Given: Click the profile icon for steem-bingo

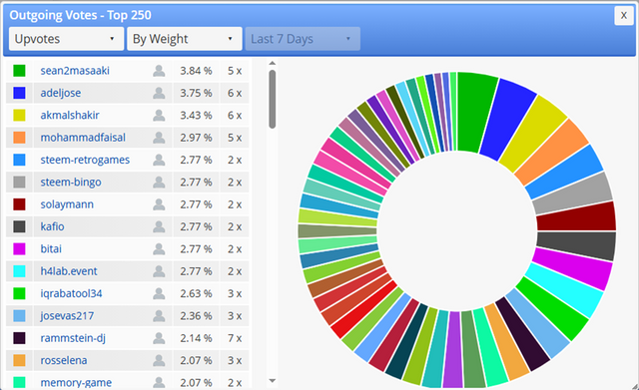Looking at the screenshot, I should click(159, 183).
